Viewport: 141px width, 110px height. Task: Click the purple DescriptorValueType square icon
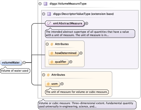tap(49, 14)
